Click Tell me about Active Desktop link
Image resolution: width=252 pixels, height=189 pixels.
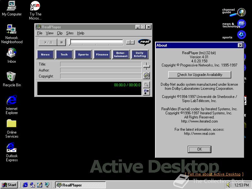[214, 174]
